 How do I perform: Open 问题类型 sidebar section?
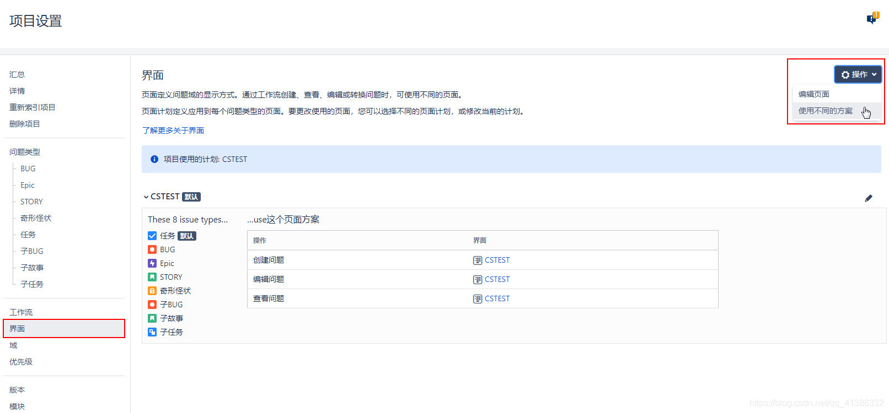pos(25,152)
